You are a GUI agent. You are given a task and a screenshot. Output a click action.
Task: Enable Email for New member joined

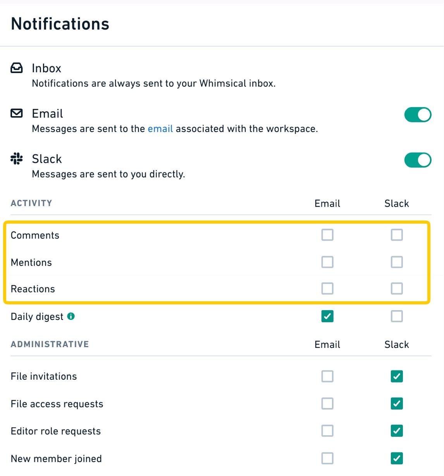tap(327, 459)
